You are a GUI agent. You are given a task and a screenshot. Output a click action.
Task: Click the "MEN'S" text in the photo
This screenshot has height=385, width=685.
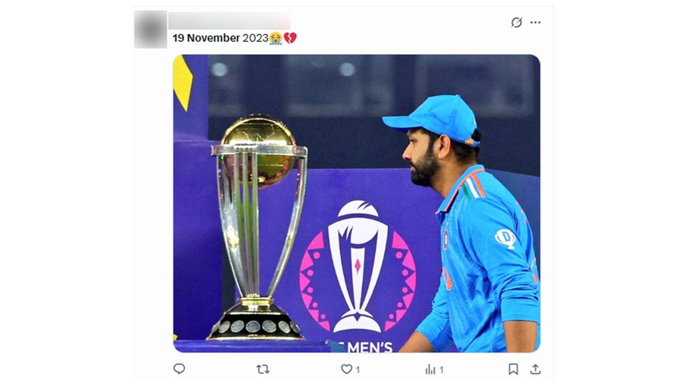[x=369, y=346]
